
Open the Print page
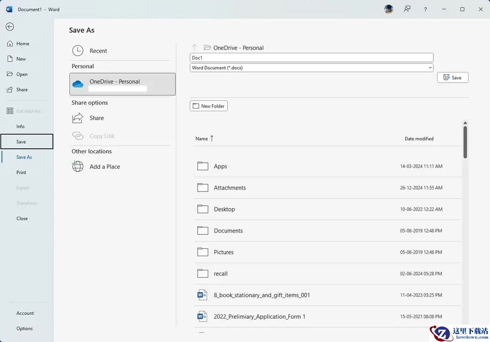click(x=21, y=172)
